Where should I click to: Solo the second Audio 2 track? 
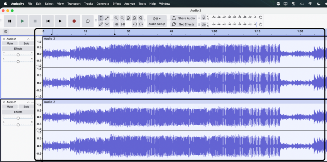point(26,107)
